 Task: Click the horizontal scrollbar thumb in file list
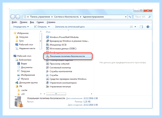(56, 94)
